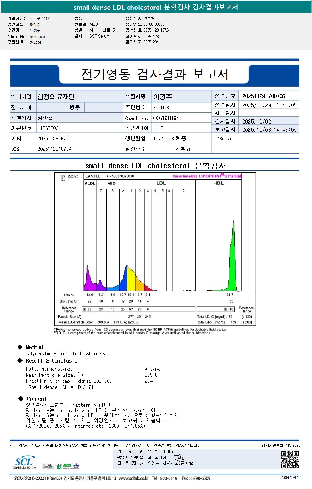The image size is (312, 489).
Task: Select birth date 19741006
Action: (163, 139)
